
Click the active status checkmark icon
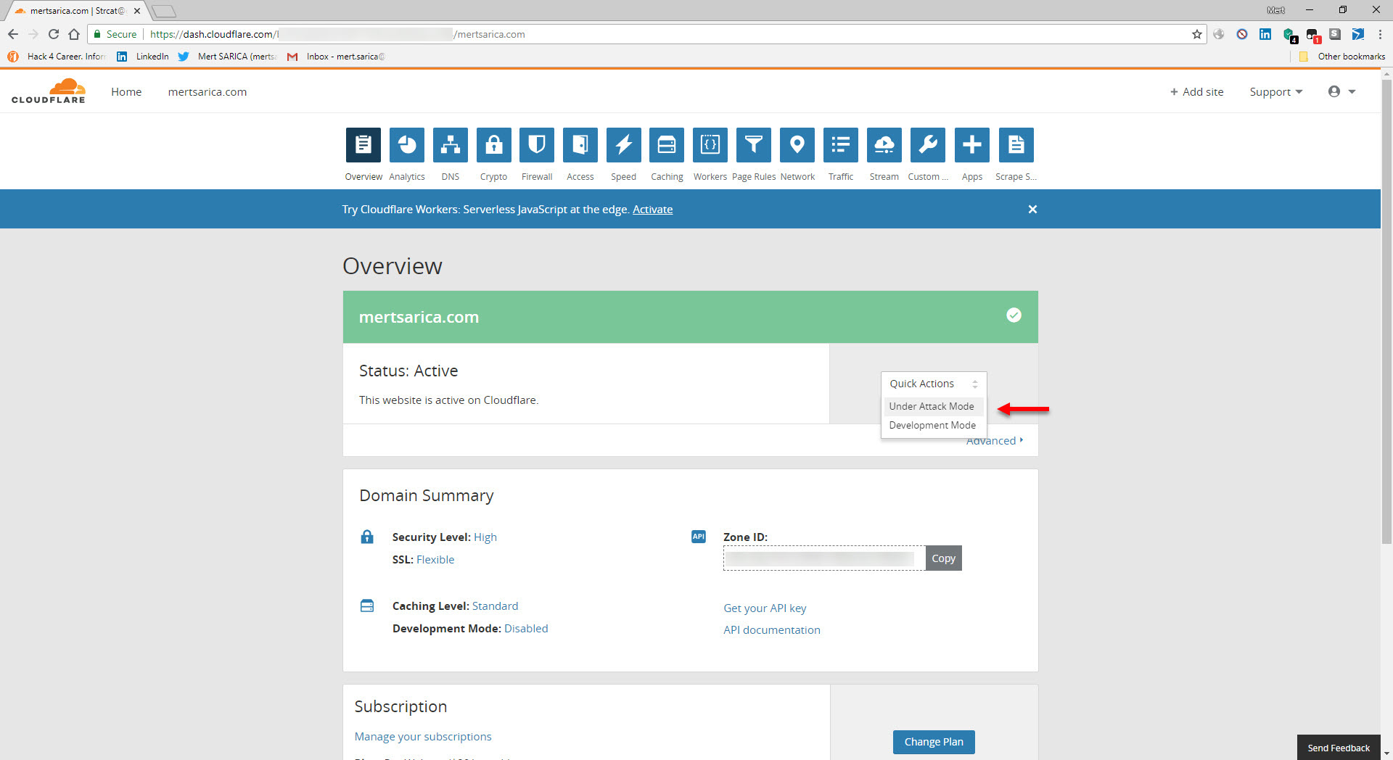[1014, 315]
